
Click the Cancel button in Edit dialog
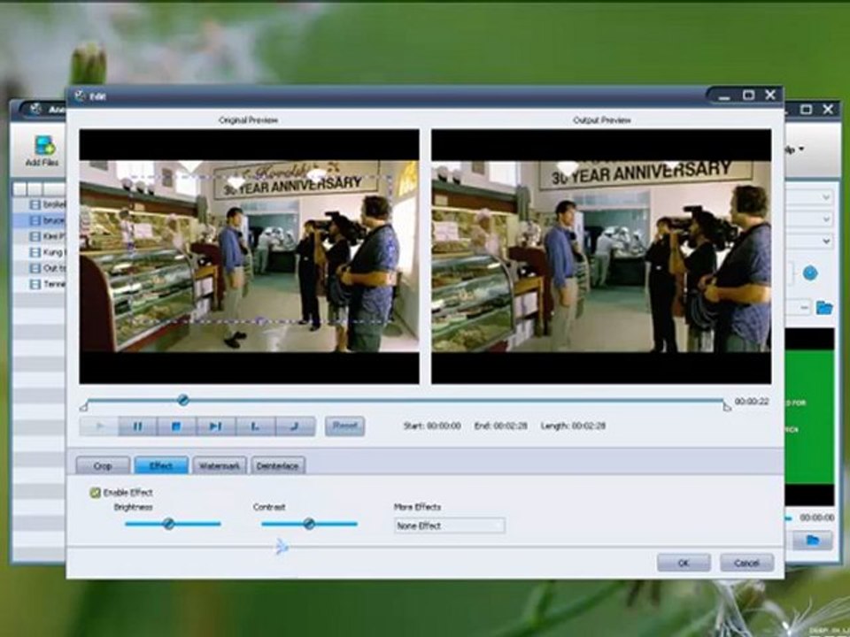pyautogui.click(x=746, y=563)
